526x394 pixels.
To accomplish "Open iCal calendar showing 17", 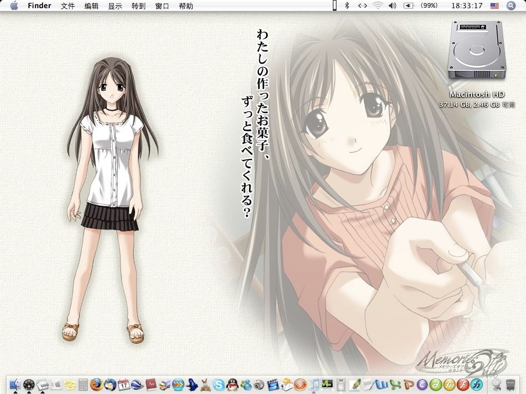I will coord(124,385).
